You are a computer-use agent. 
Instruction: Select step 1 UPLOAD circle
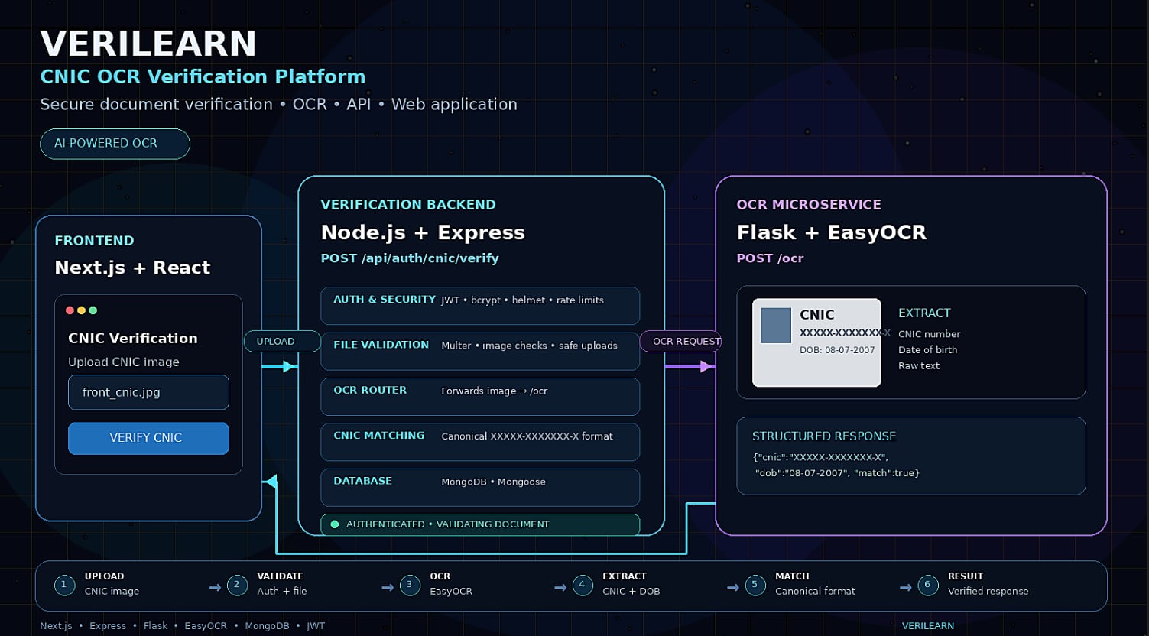tap(64, 585)
